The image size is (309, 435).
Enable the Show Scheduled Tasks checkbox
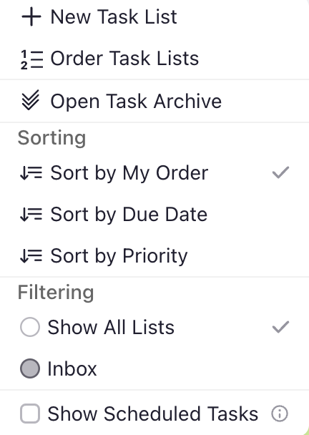tap(30, 414)
